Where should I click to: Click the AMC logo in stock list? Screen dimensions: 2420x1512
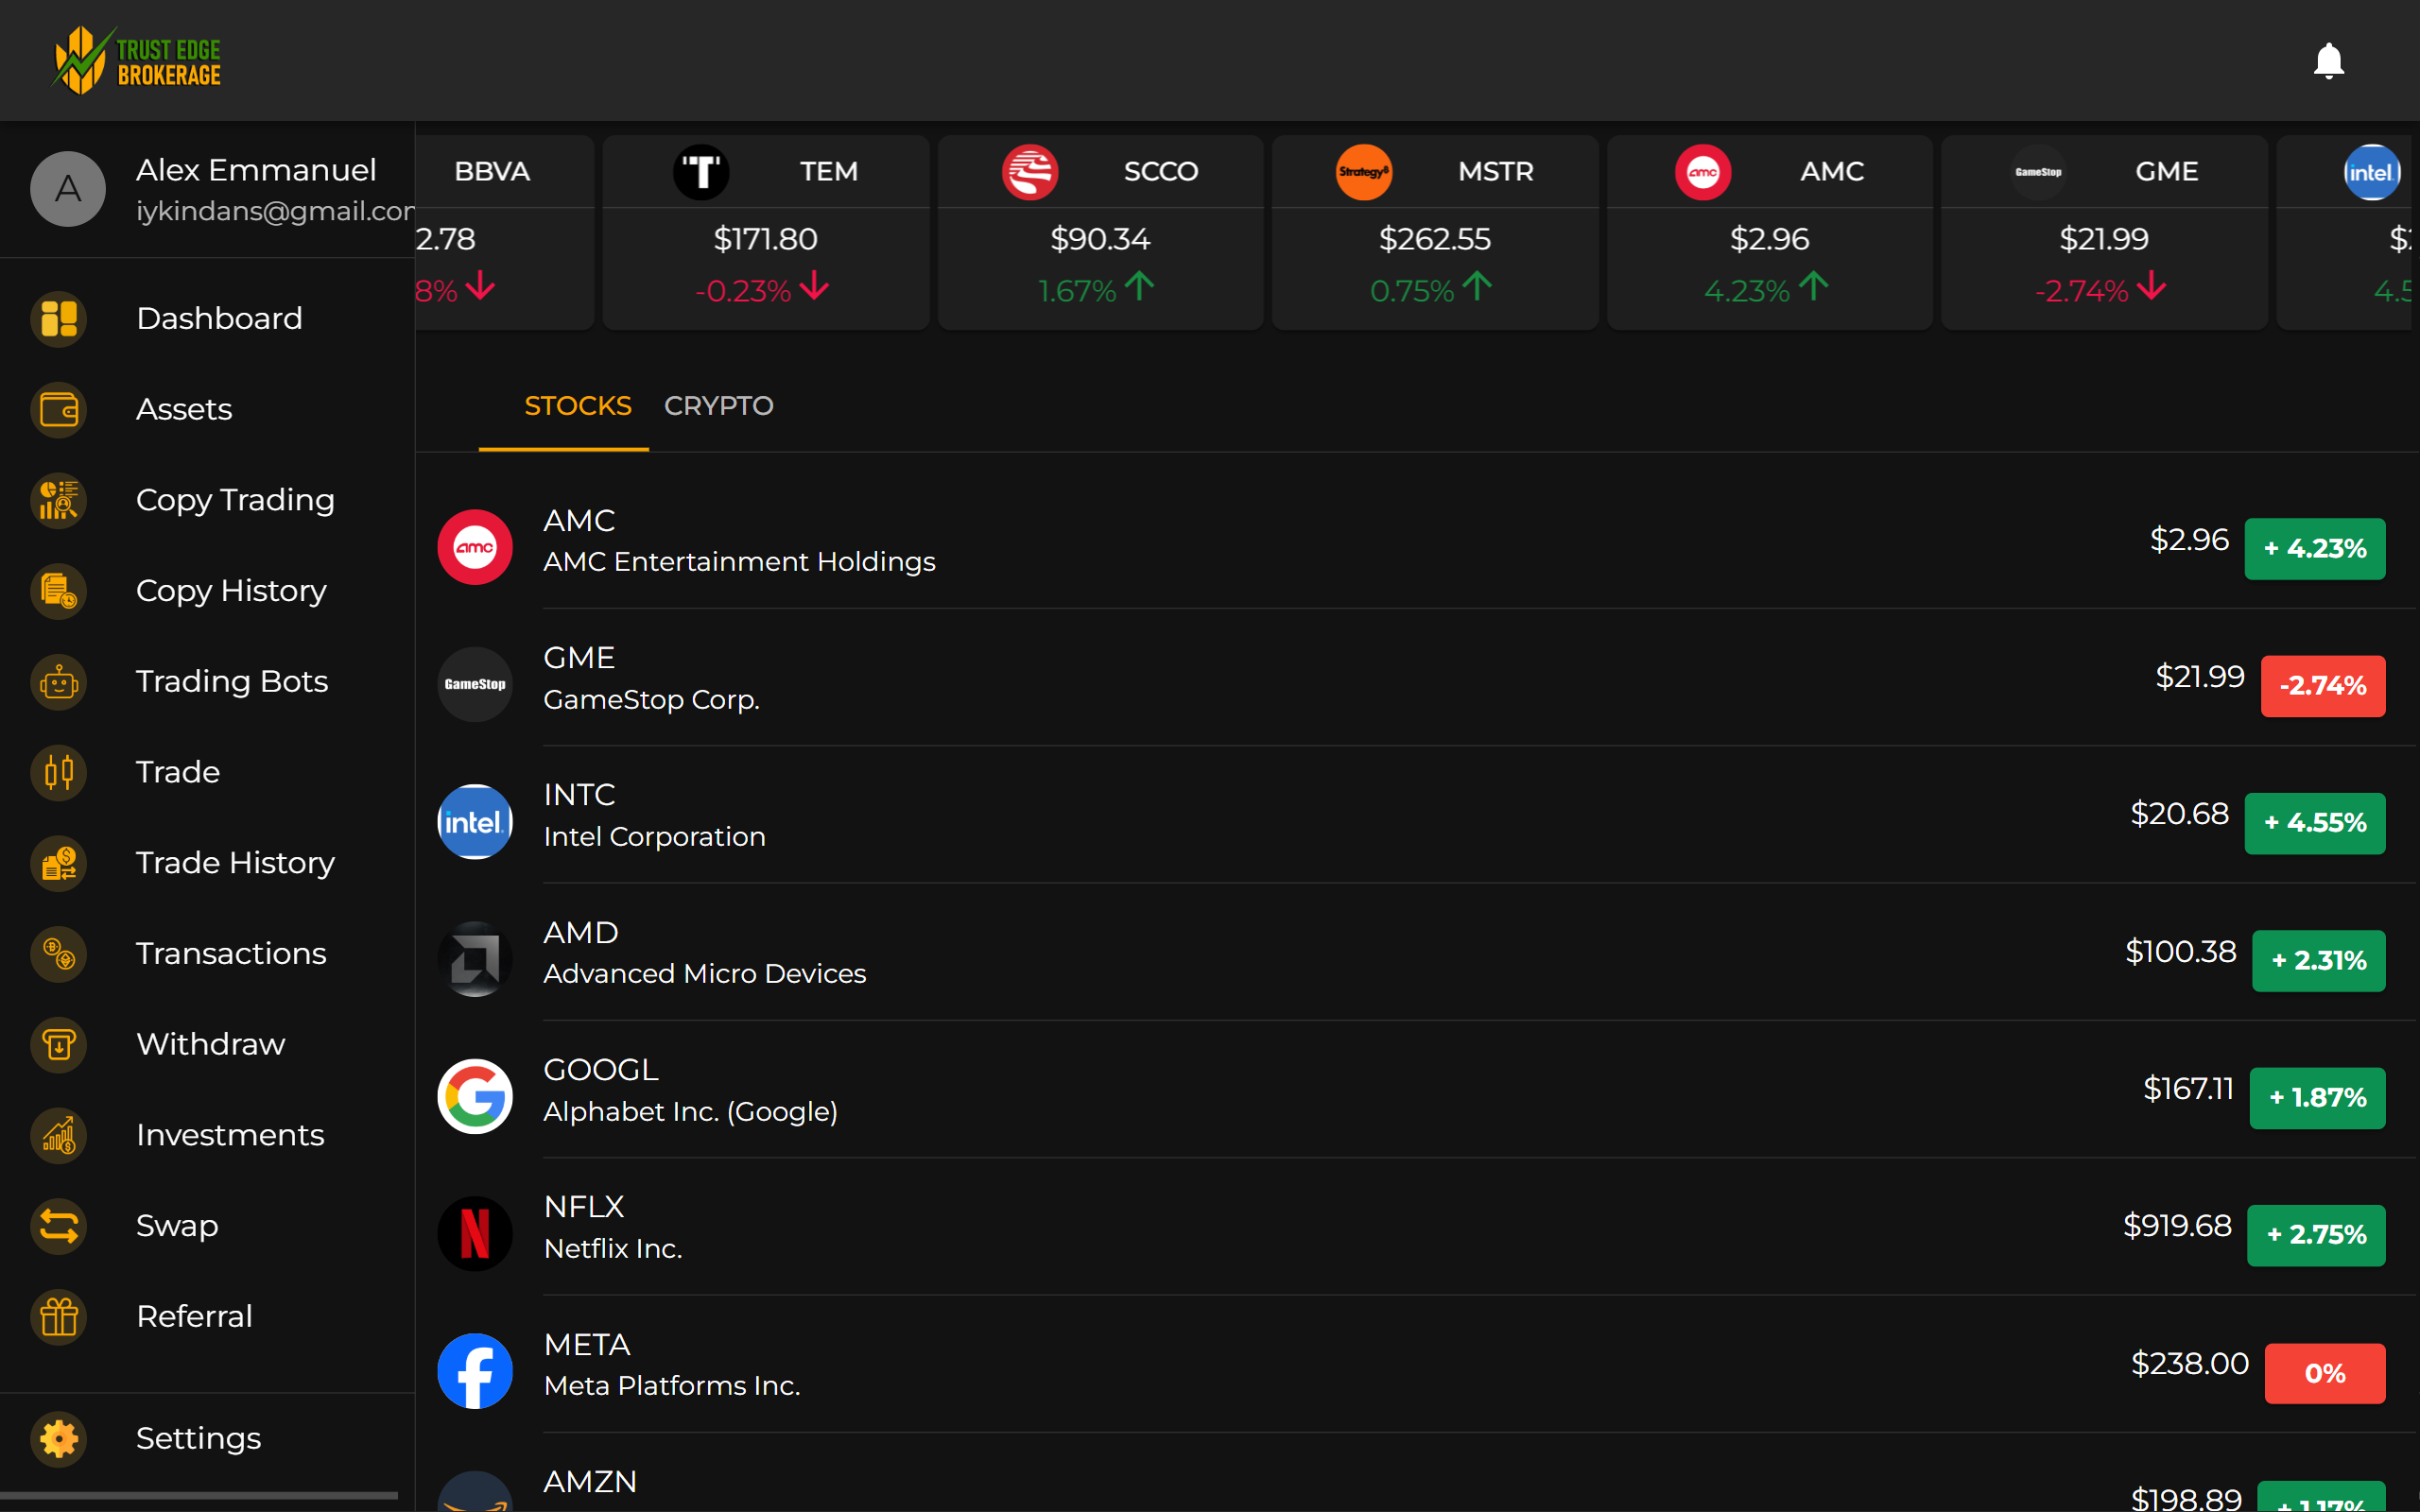pyautogui.click(x=475, y=547)
